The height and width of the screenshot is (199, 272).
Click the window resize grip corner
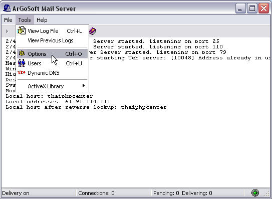pos(267,194)
